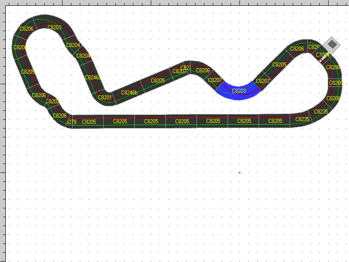
Task: Select the C8206 curve between C8202 and C8278
Action: click(59, 116)
